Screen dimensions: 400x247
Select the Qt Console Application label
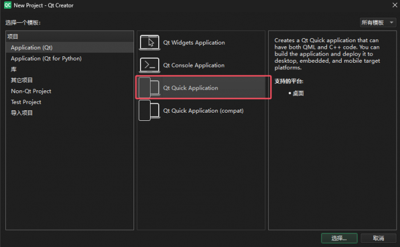tap(194, 65)
